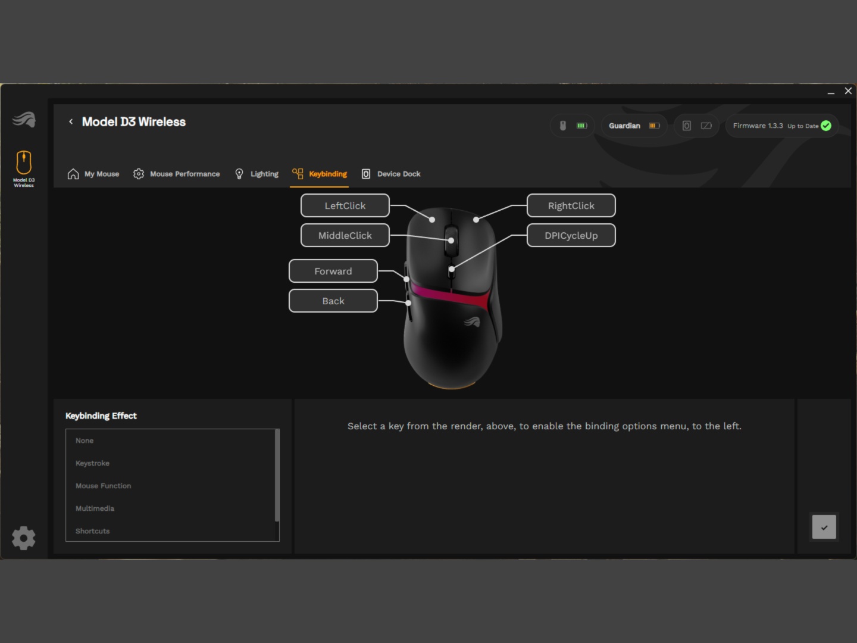
Task: Select the Model D3 Wireless device icon
Action: click(24, 168)
